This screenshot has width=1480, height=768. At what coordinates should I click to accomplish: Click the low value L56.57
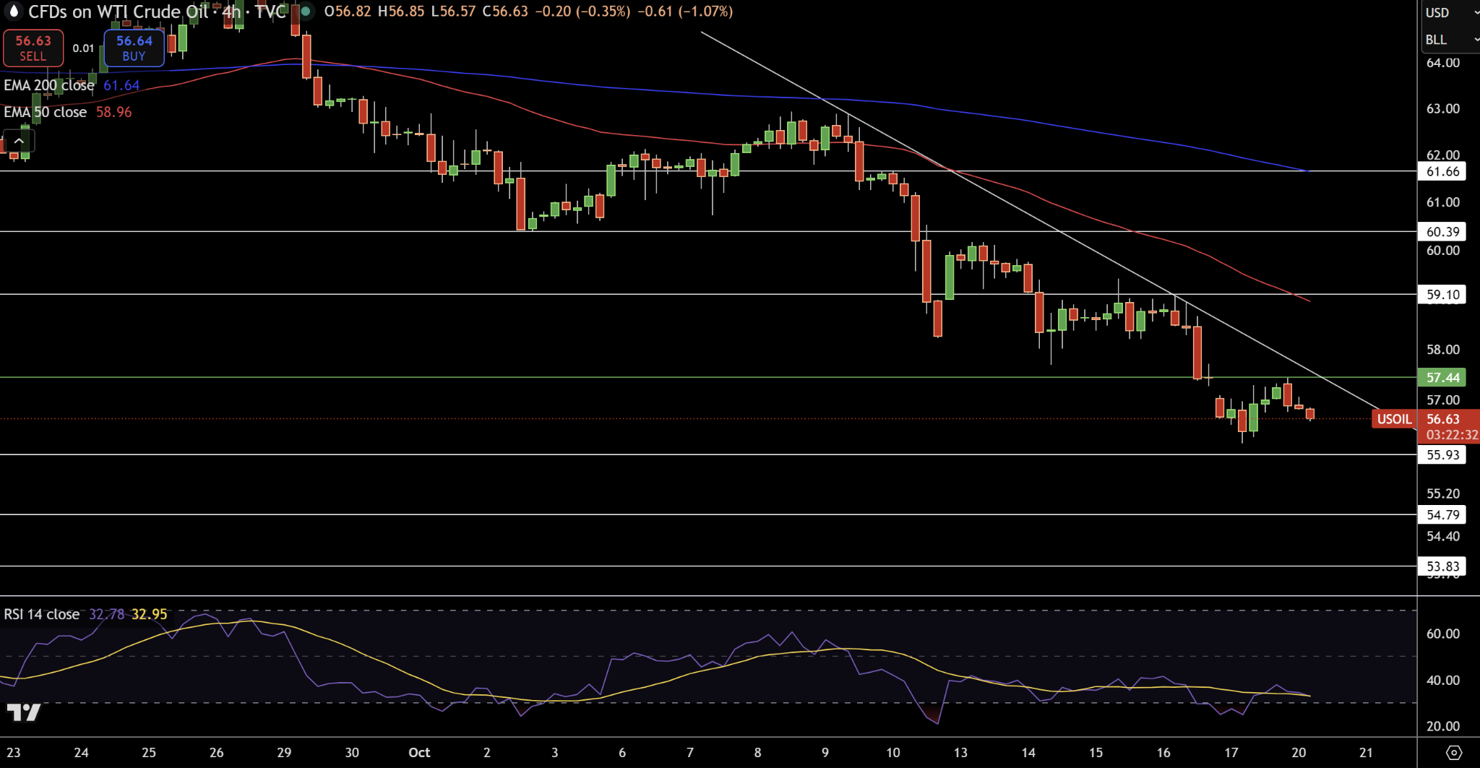(x=453, y=12)
